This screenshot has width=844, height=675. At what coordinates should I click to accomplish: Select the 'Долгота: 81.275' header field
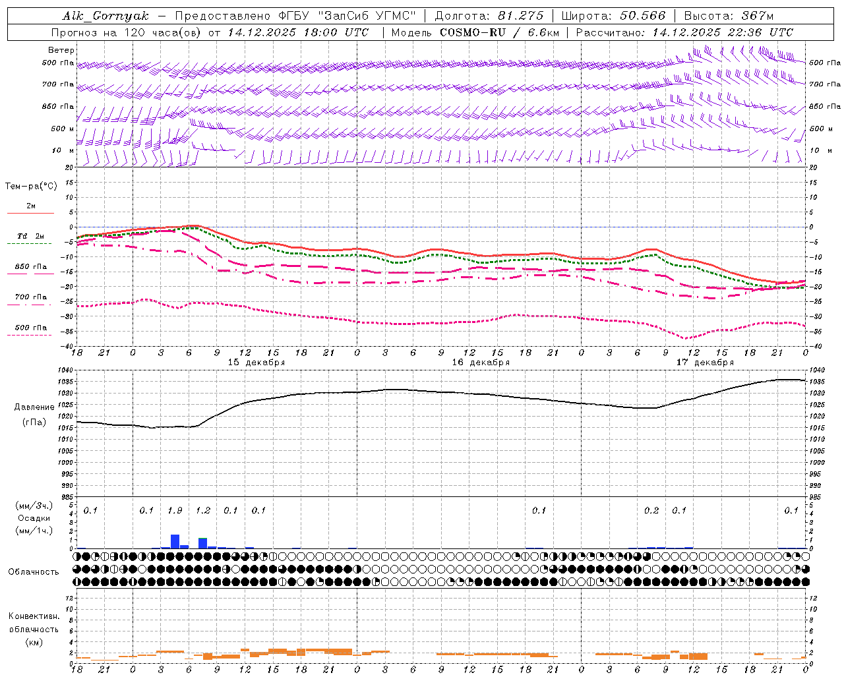(x=489, y=16)
